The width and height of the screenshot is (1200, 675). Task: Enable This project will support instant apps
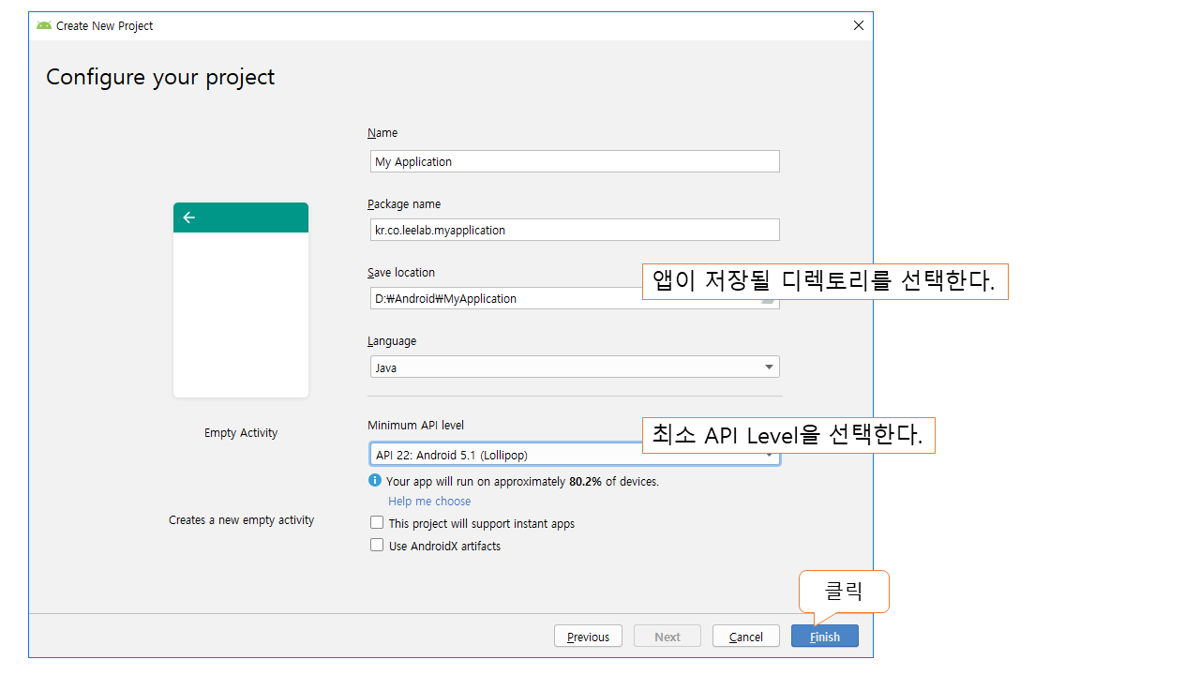pos(377,523)
